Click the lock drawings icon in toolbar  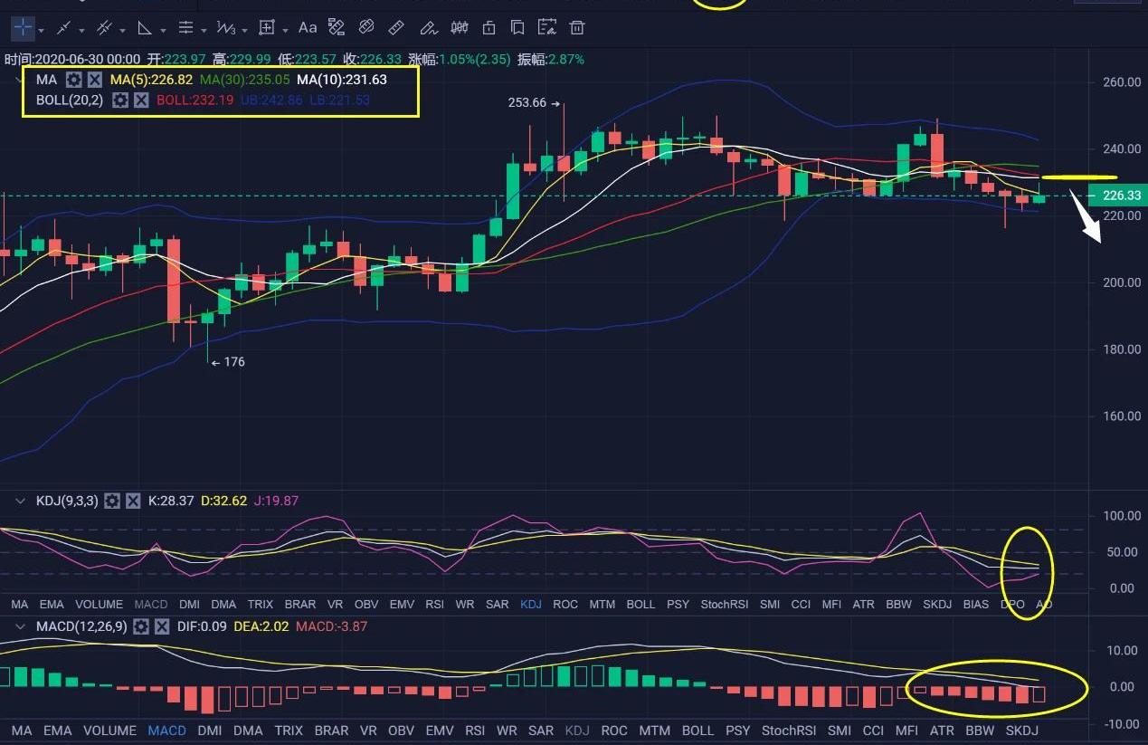click(489, 28)
